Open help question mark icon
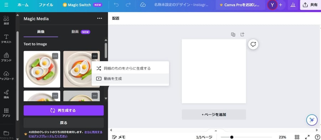The image size is (321, 140). click(317, 137)
